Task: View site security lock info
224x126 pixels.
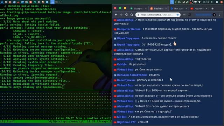Action: click(x=138, y=15)
